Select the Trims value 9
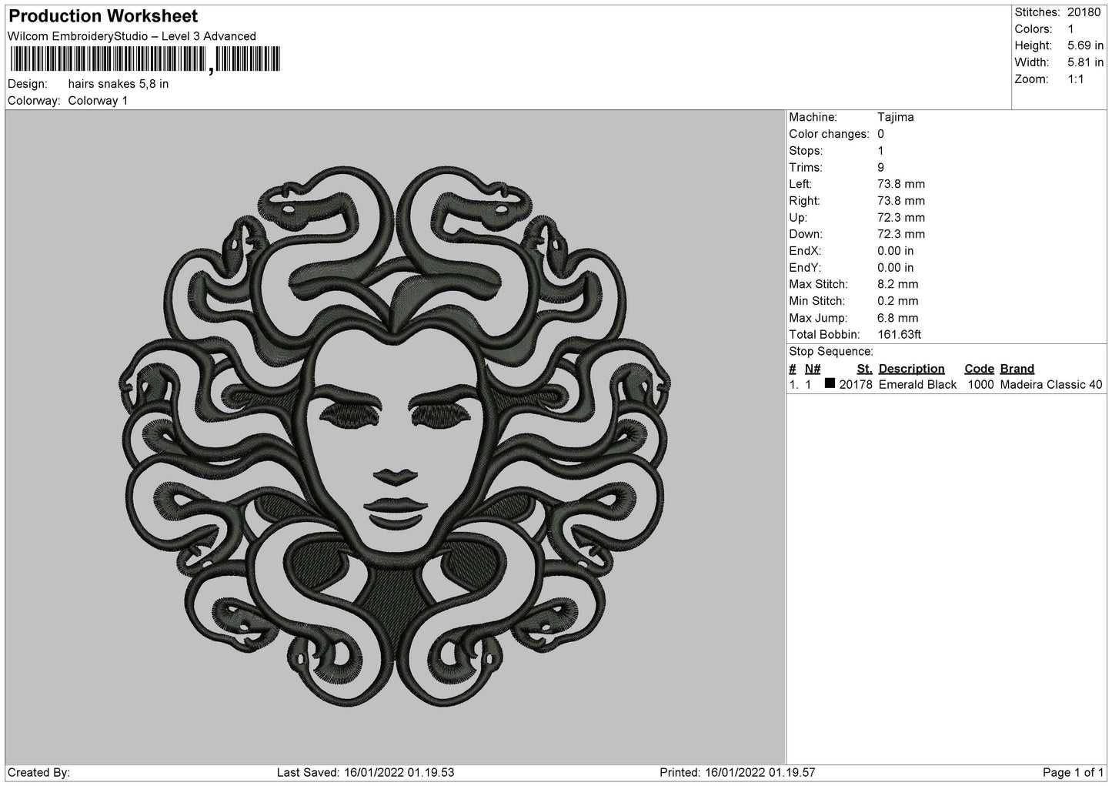The image size is (1112, 786). (881, 168)
